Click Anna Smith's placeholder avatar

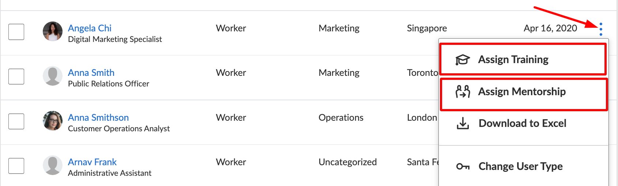point(53,76)
